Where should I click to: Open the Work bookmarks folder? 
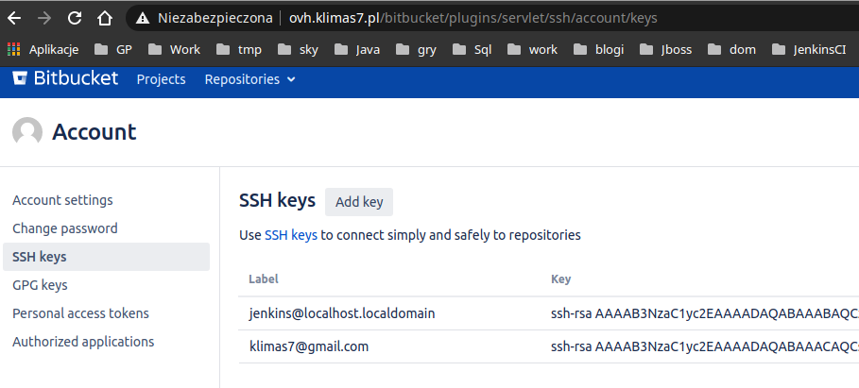pos(174,50)
